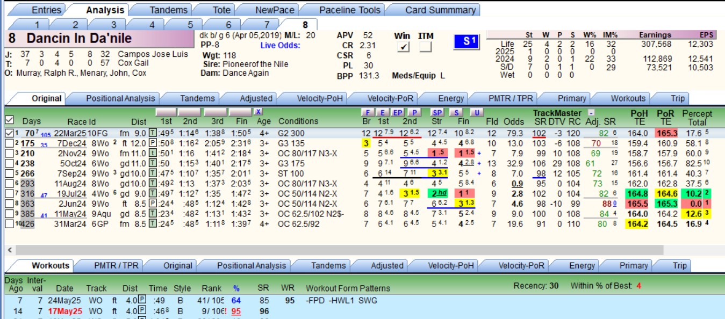Click the Live Odds label
This screenshot has height=319, width=725.
point(281,45)
